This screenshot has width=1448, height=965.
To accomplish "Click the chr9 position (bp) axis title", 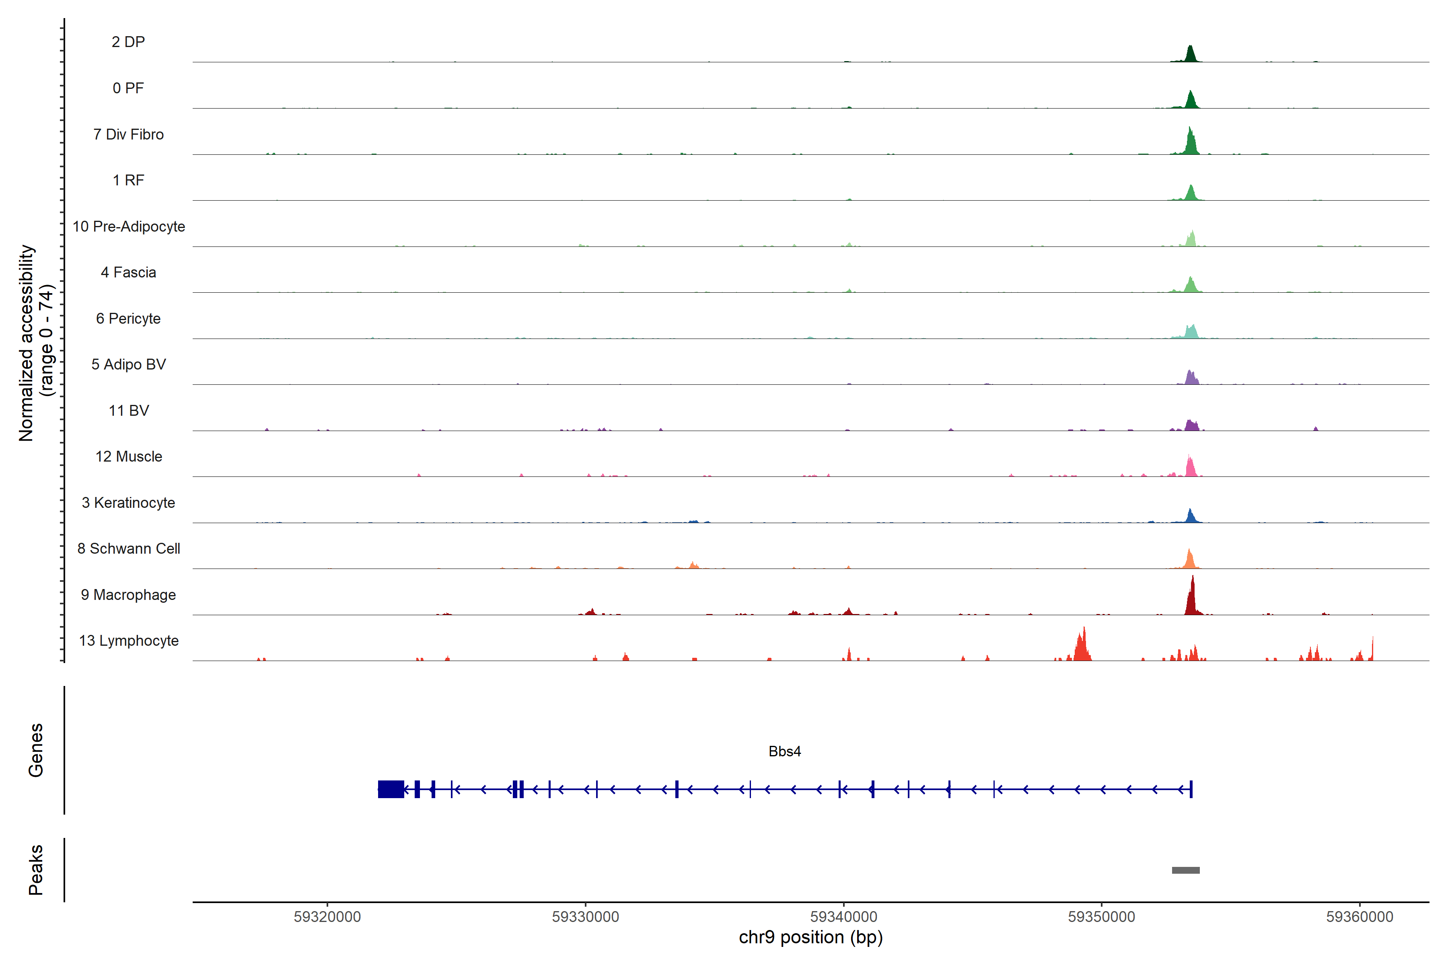I will coord(810,937).
